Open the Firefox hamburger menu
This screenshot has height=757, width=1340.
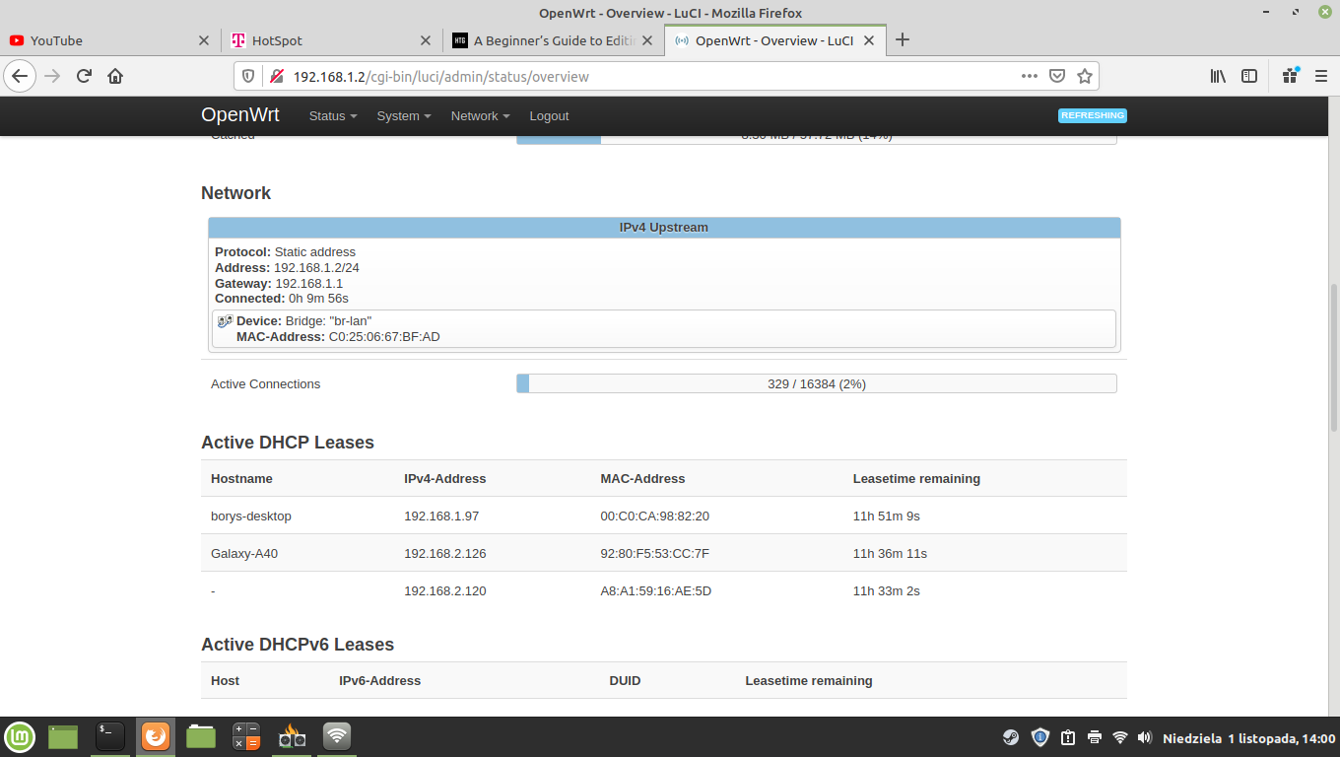(x=1321, y=76)
